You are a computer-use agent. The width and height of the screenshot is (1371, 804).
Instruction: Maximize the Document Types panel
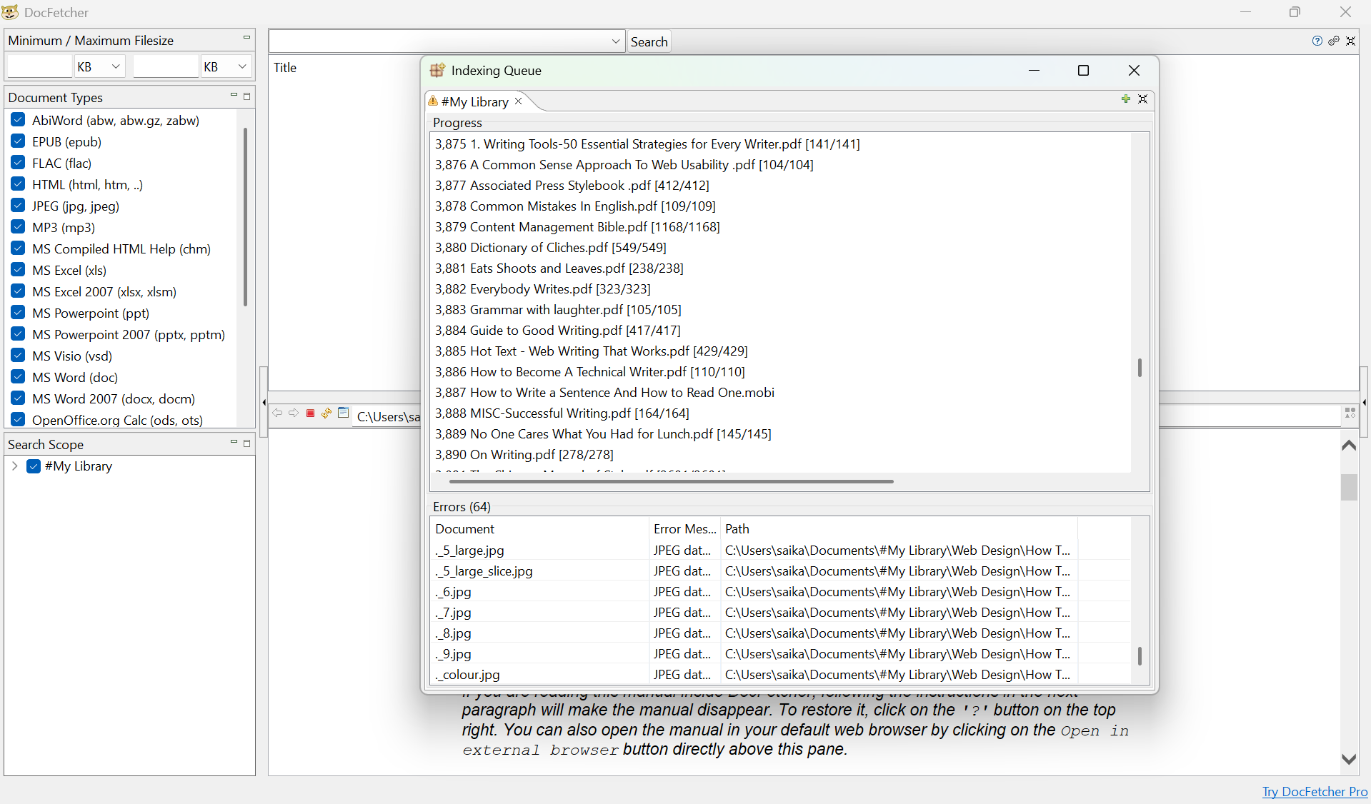point(247,96)
